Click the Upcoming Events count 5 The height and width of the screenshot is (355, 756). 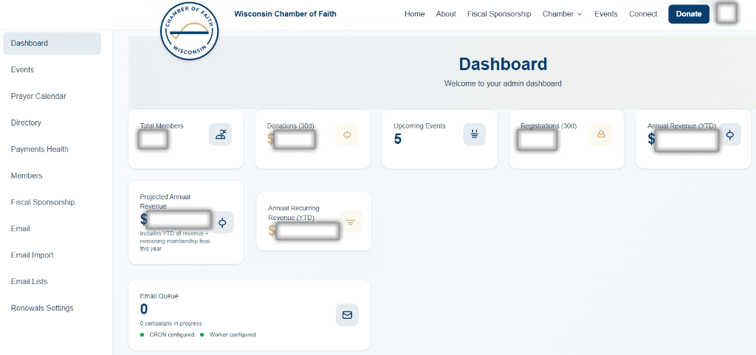pos(398,139)
